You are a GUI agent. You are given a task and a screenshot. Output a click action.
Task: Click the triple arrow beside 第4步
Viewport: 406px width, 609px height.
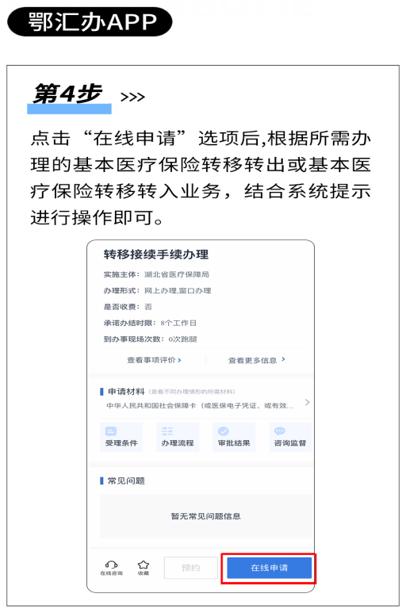pos(133,97)
